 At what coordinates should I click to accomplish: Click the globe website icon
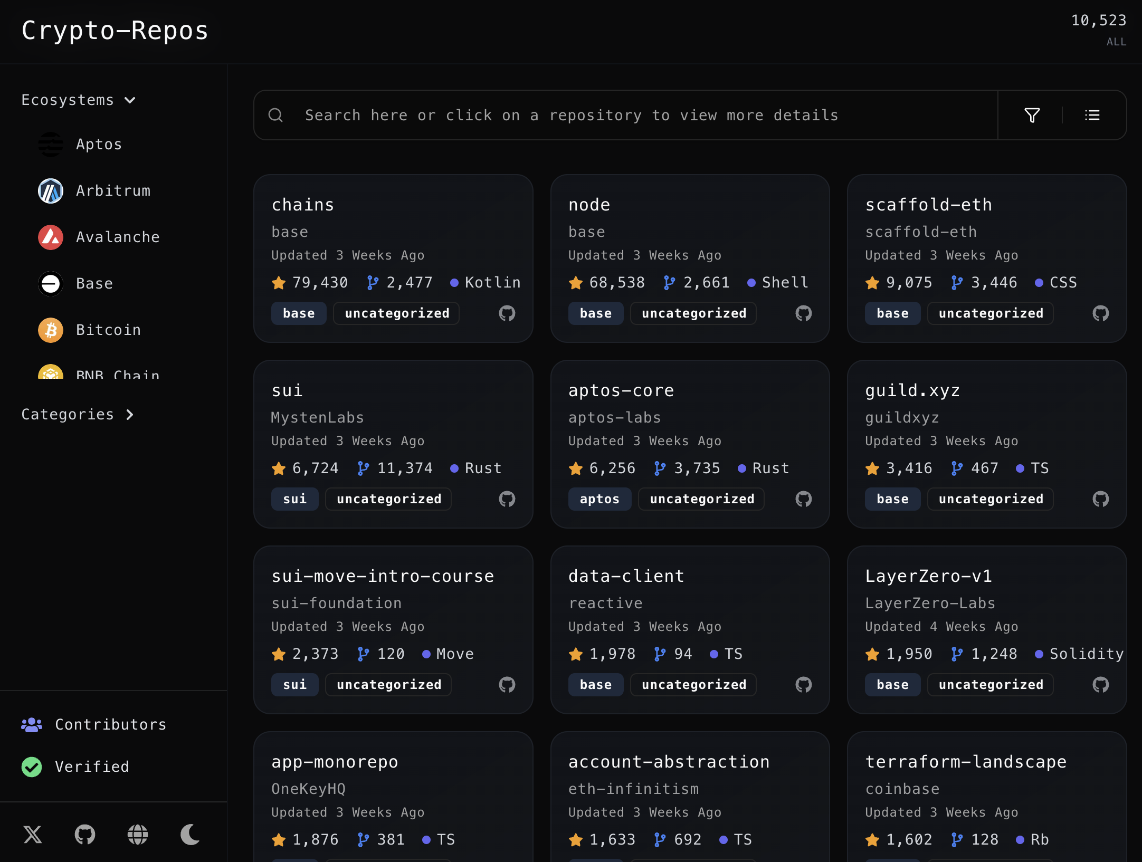pos(138,835)
